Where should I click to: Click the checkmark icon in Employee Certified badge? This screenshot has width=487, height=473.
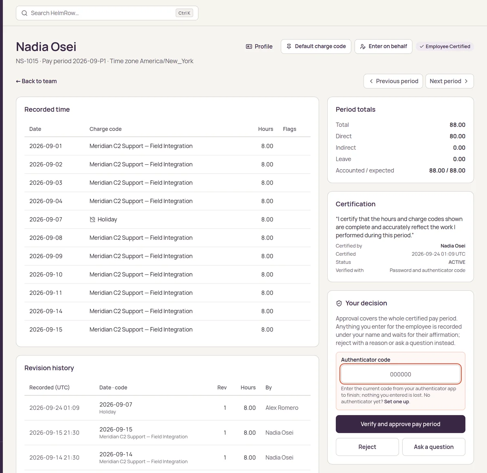[x=421, y=46]
